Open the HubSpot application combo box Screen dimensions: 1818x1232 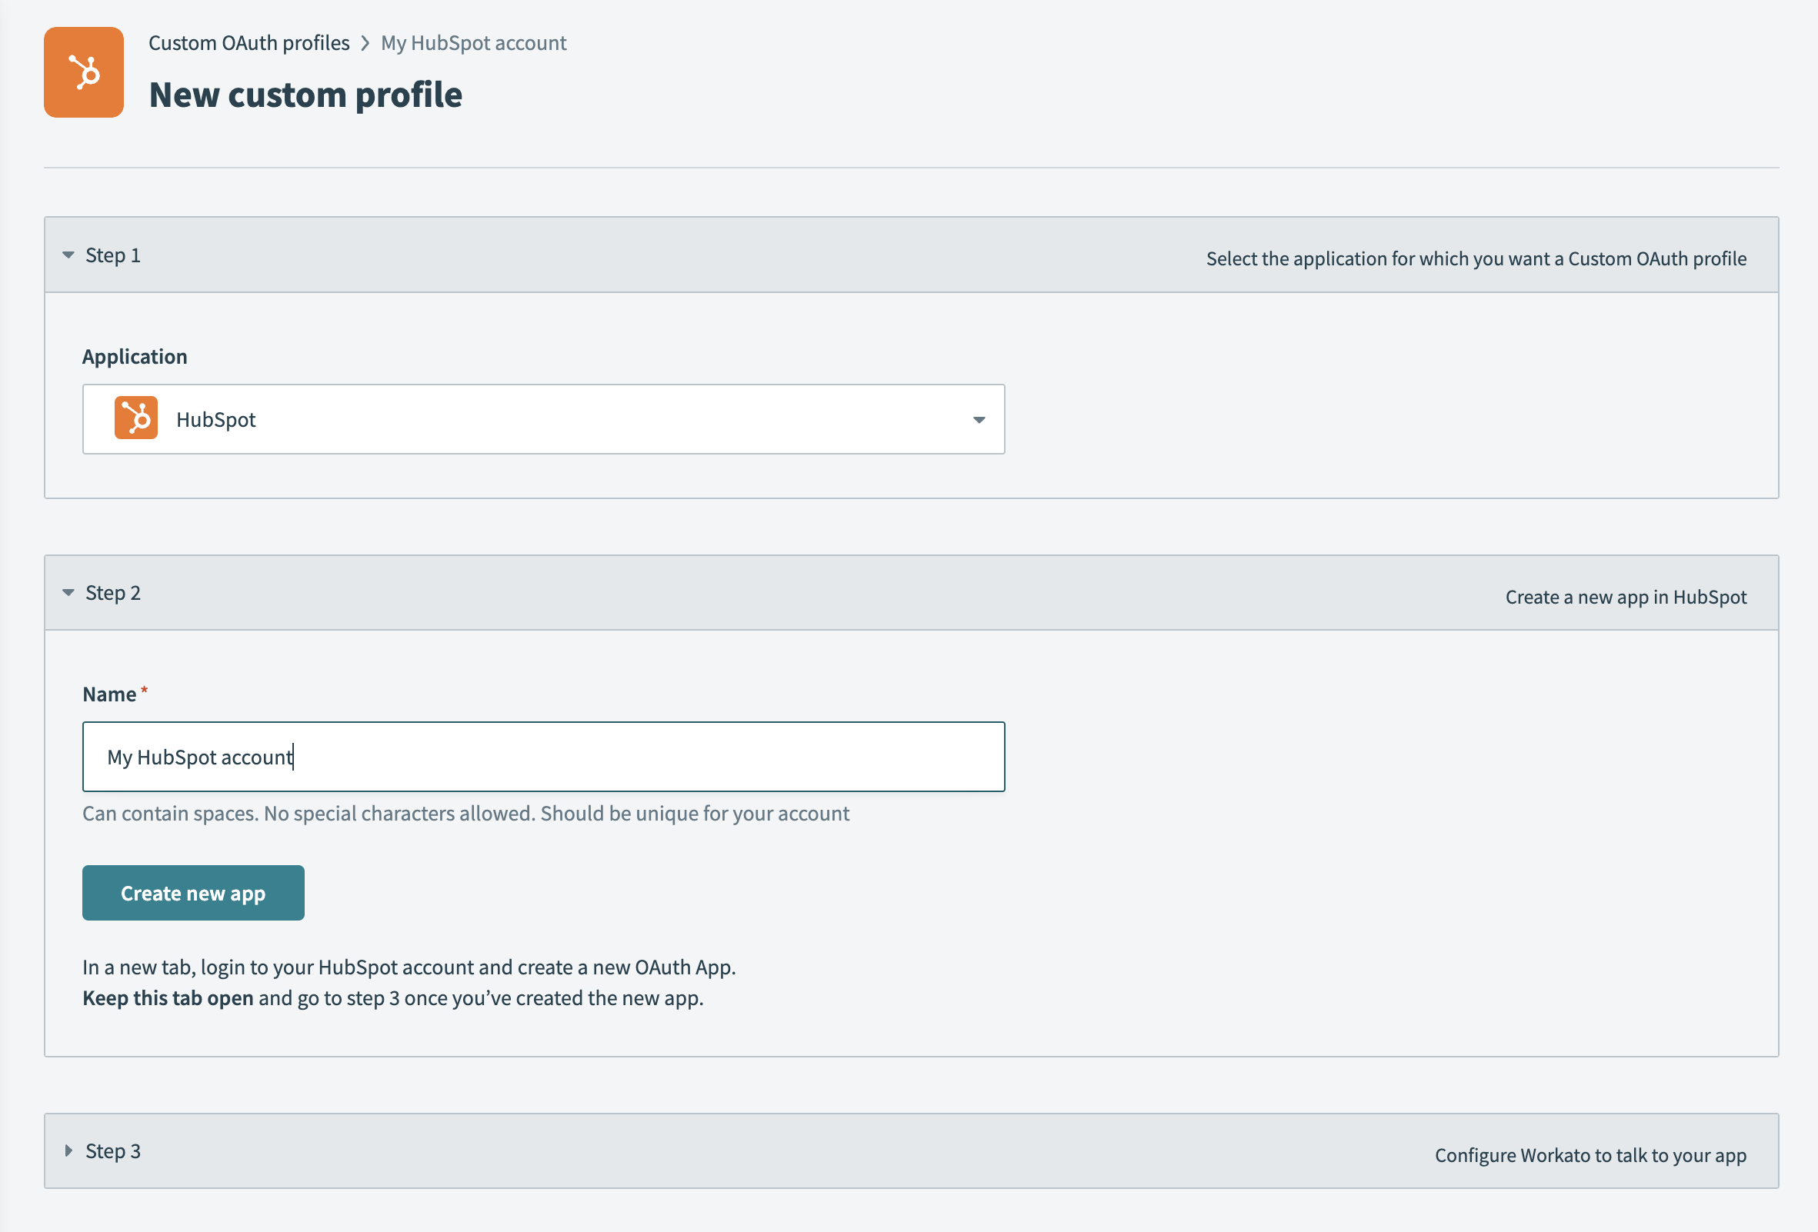click(543, 419)
